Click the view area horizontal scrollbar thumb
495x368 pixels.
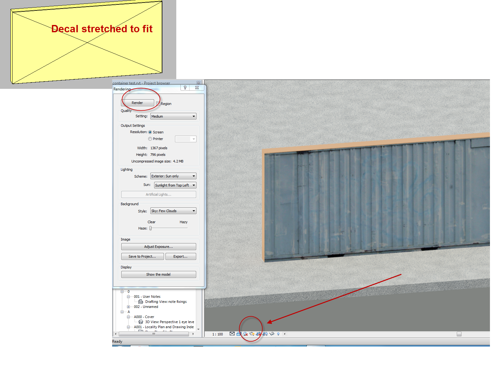(x=459, y=334)
